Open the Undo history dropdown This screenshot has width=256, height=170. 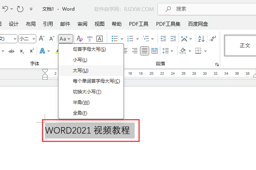[12, 9]
